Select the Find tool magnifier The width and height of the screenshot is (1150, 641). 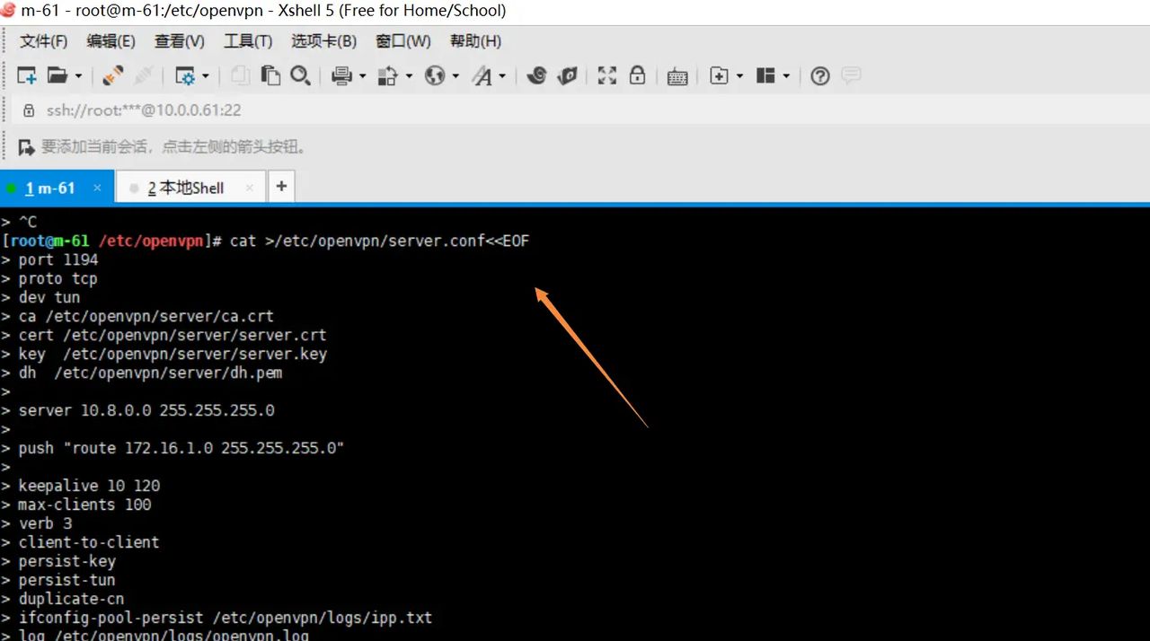pyautogui.click(x=300, y=75)
